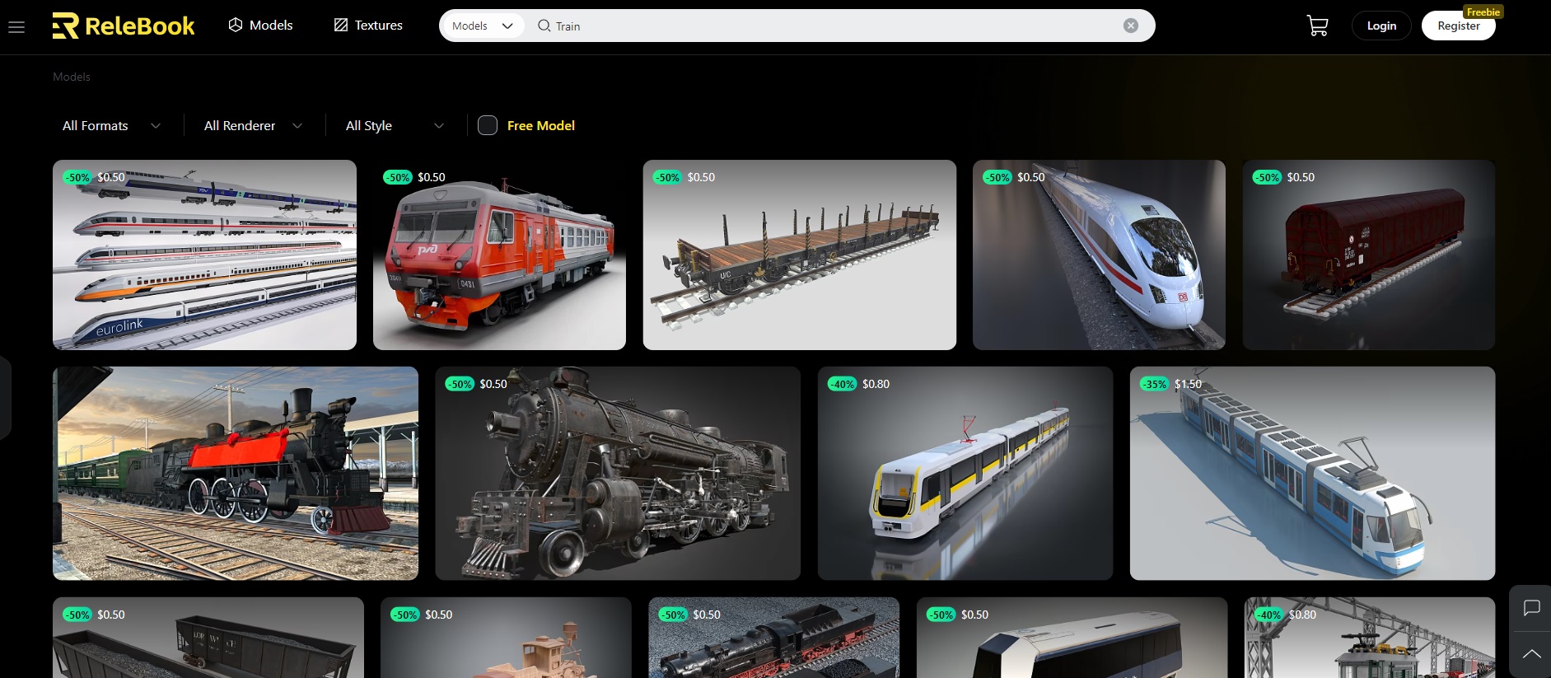Enable the Free Model checkbox
The image size is (1551, 678).
tap(488, 125)
